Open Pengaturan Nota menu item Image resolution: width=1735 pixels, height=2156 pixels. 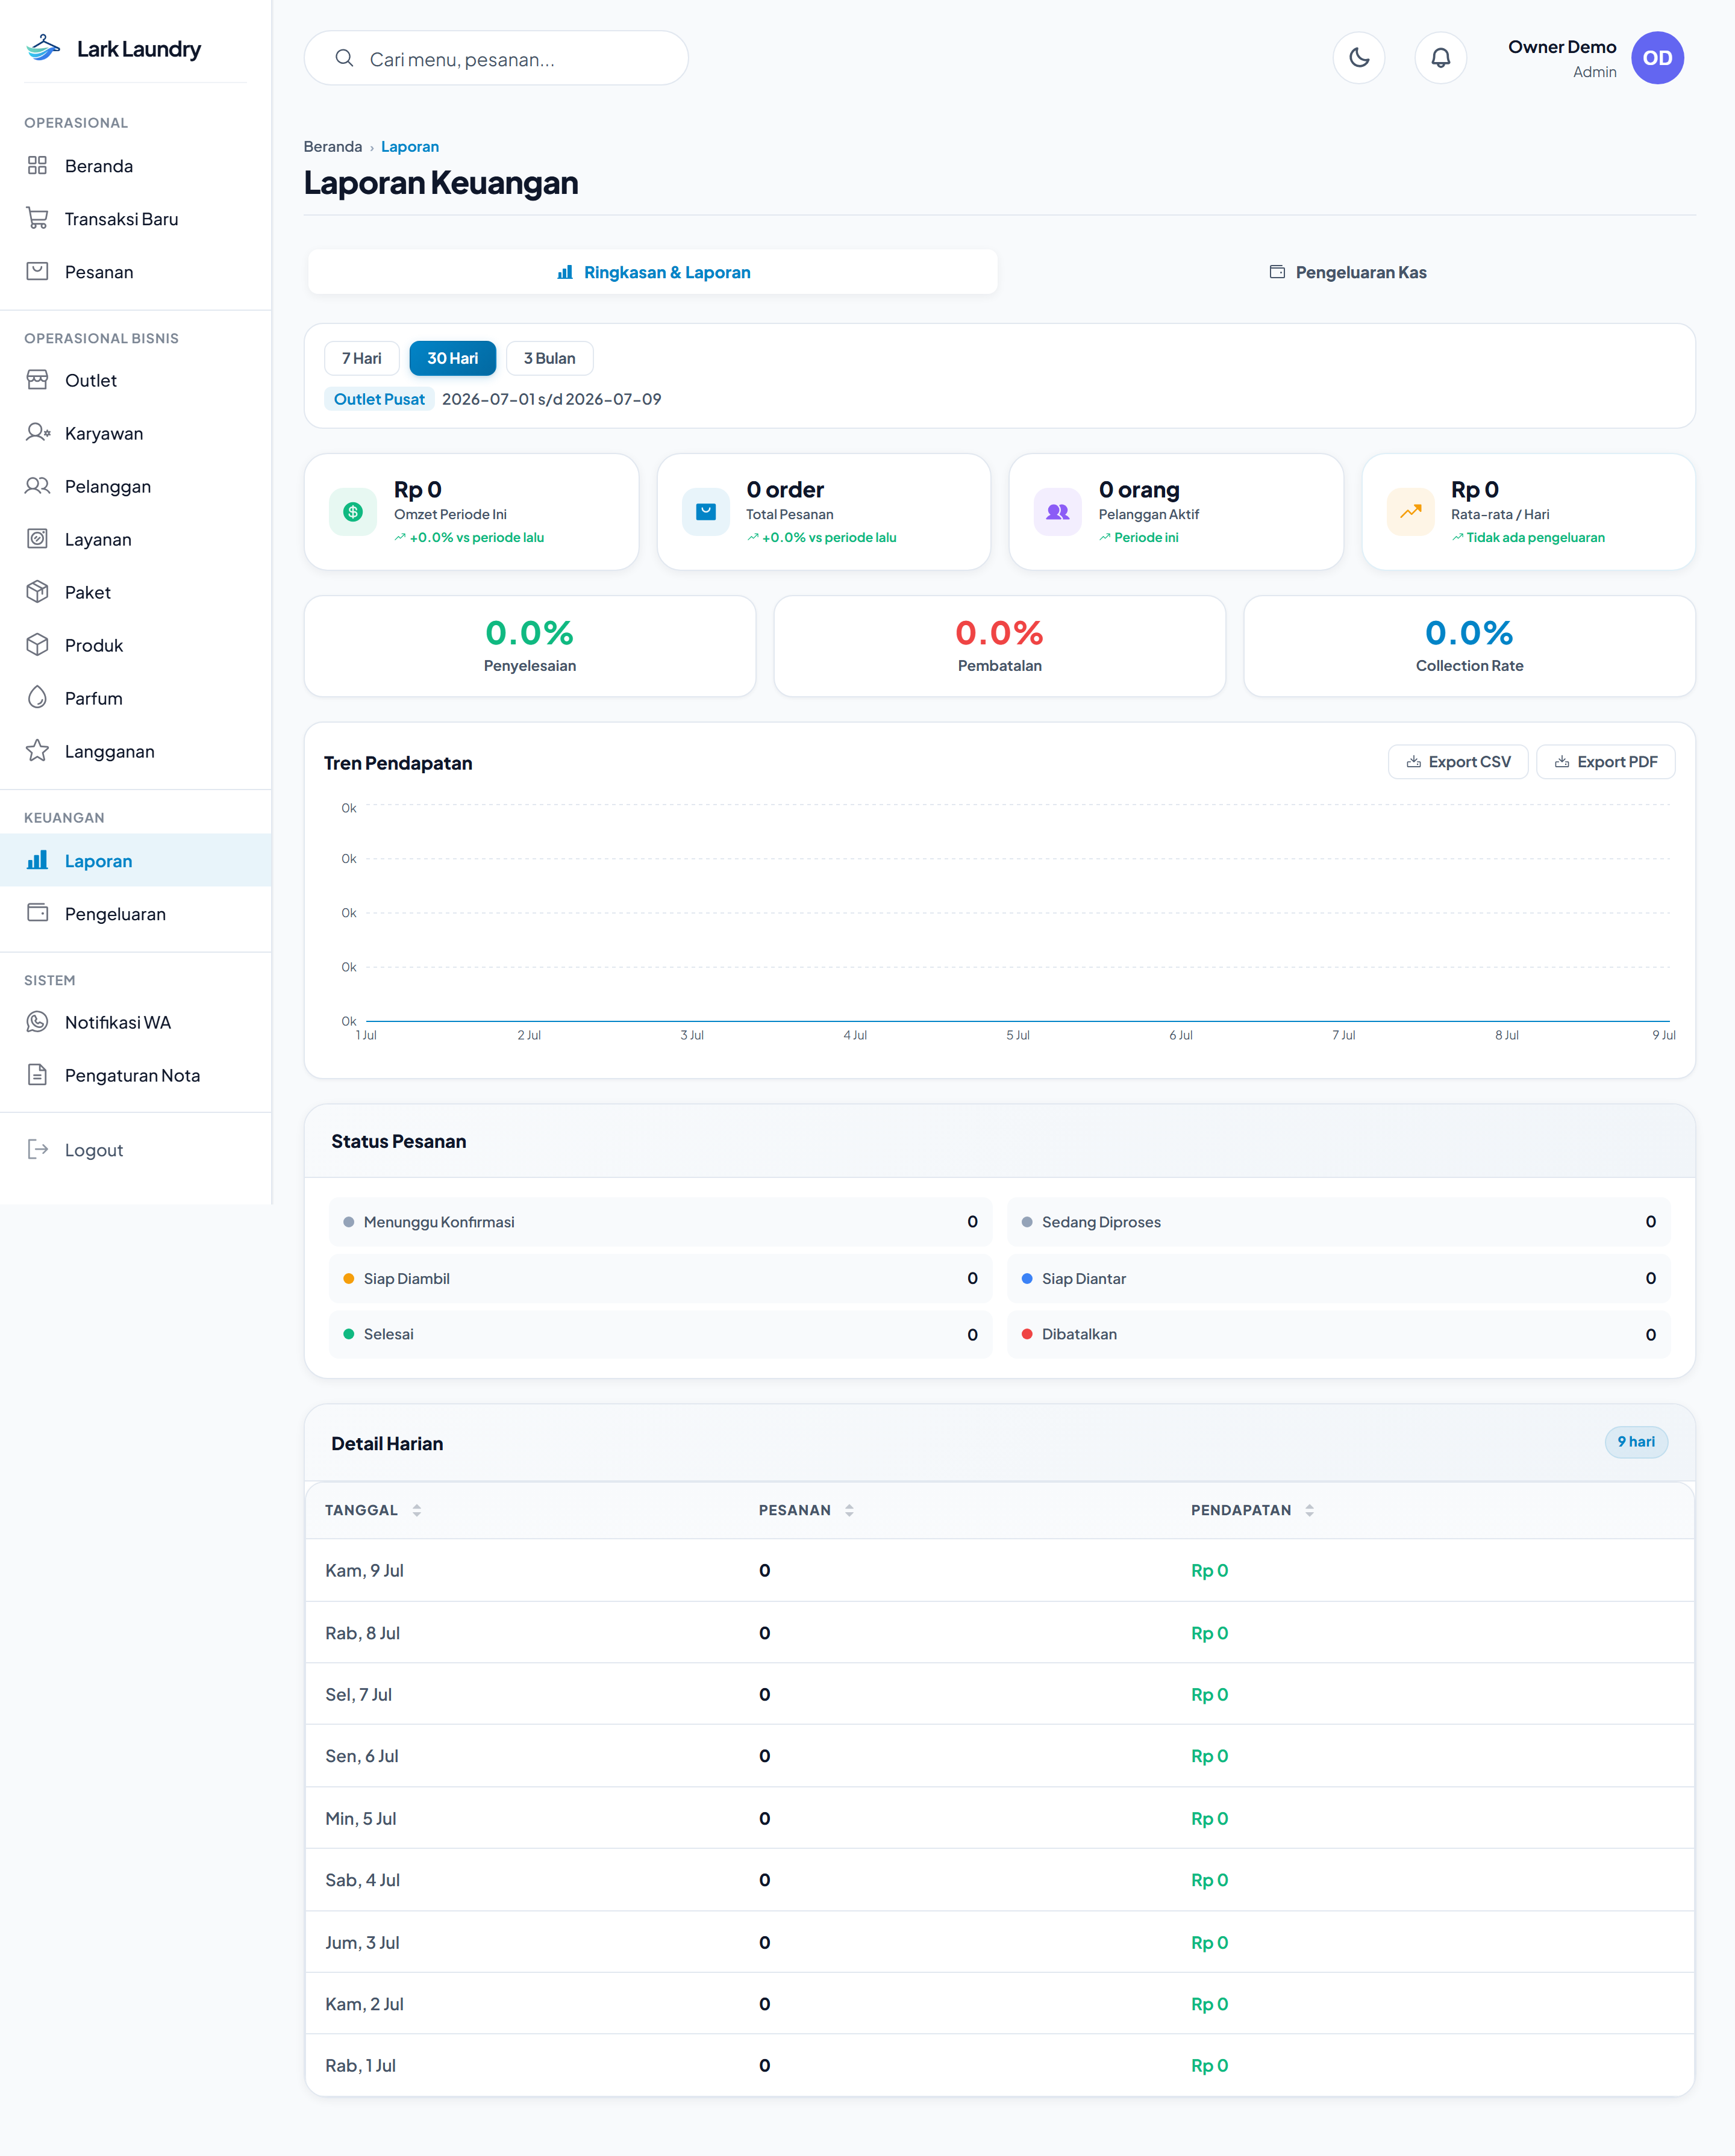pyautogui.click(x=136, y=1075)
